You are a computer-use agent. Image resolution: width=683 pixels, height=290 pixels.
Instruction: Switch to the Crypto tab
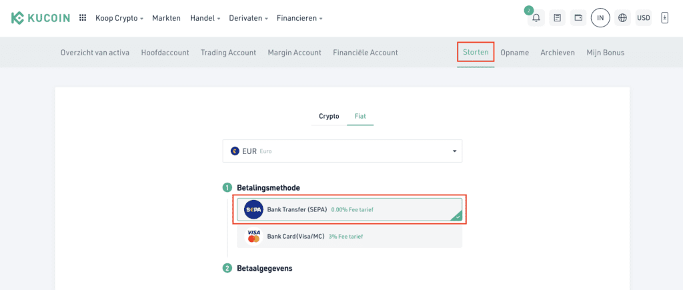coord(329,116)
